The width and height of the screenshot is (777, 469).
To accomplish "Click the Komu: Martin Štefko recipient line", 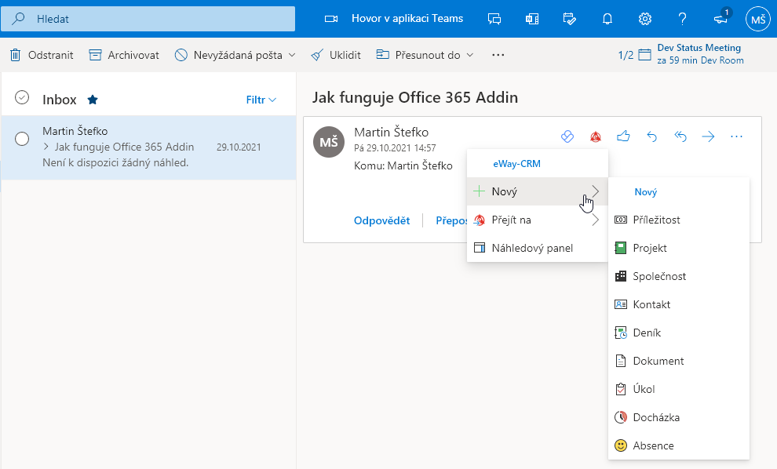I will (x=403, y=166).
